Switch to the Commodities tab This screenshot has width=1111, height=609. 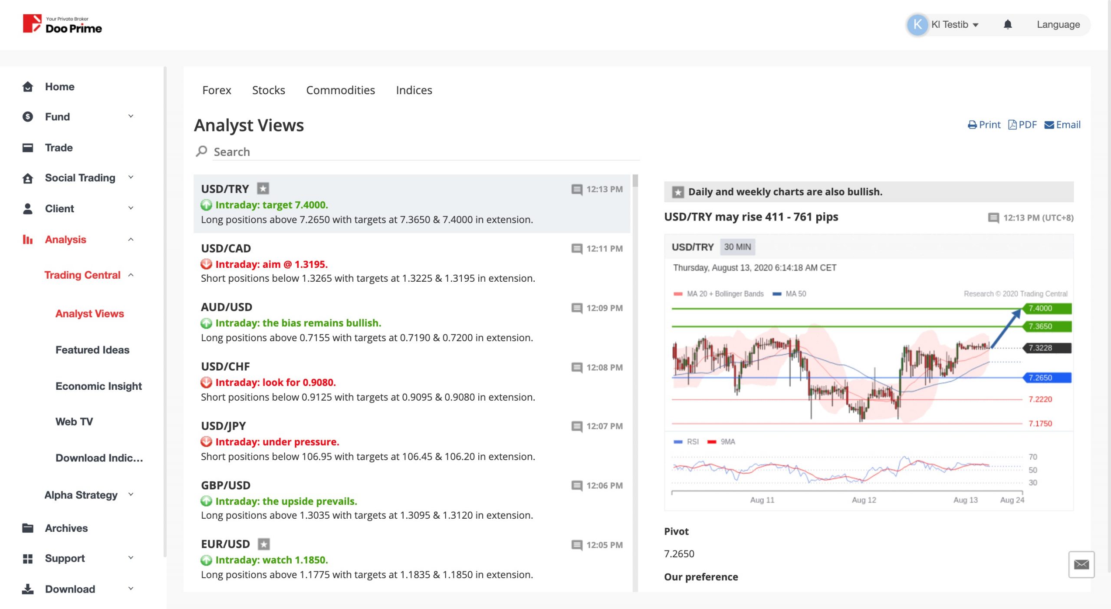340,90
